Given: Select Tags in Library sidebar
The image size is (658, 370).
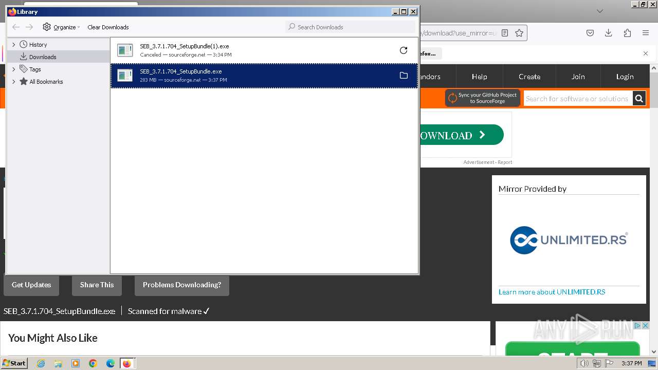Looking at the screenshot, I should click(35, 69).
